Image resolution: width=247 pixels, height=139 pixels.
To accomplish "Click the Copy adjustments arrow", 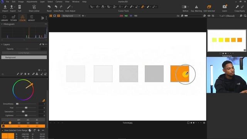I will point(237,7).
